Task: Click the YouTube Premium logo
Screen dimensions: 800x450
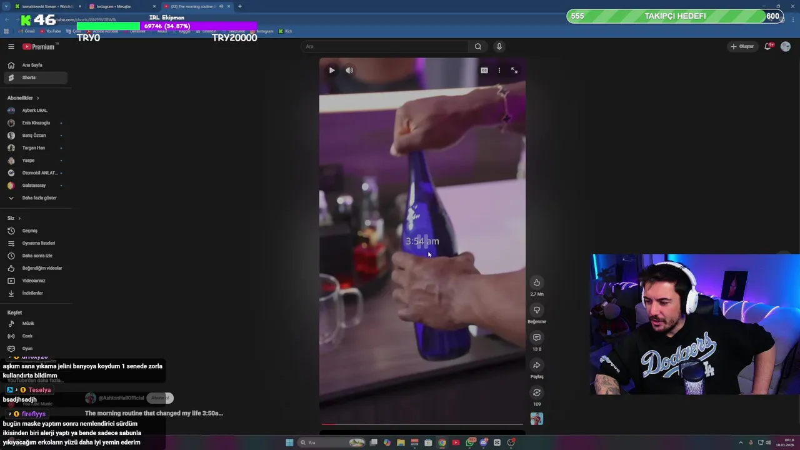Action: click(x=39, y=46)
